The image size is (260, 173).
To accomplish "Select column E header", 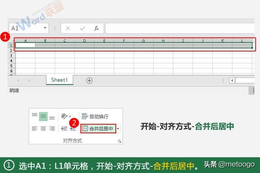I will [x=104, y=41].
